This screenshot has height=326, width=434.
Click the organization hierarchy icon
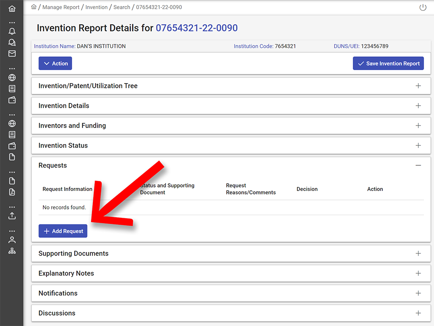click(x=12, y=251)
